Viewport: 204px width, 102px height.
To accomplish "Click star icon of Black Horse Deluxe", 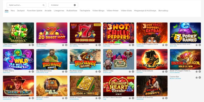I will (163, 72).
